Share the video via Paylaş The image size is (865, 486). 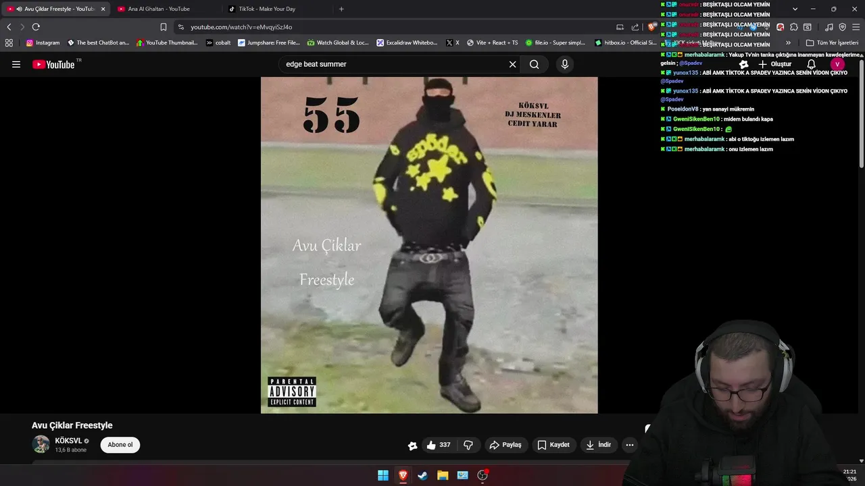tap(505, 445)
